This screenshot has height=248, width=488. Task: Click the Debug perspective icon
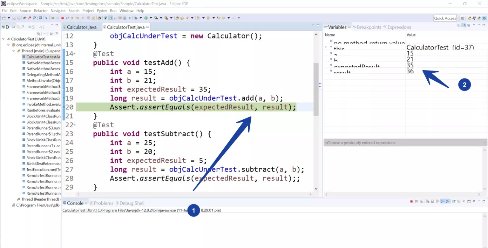pos(484,18)
